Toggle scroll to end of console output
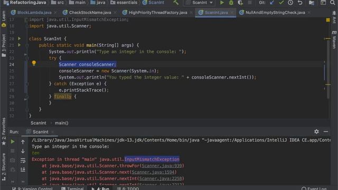This screenshot has width=338, height=190. (x=23, y=170)
